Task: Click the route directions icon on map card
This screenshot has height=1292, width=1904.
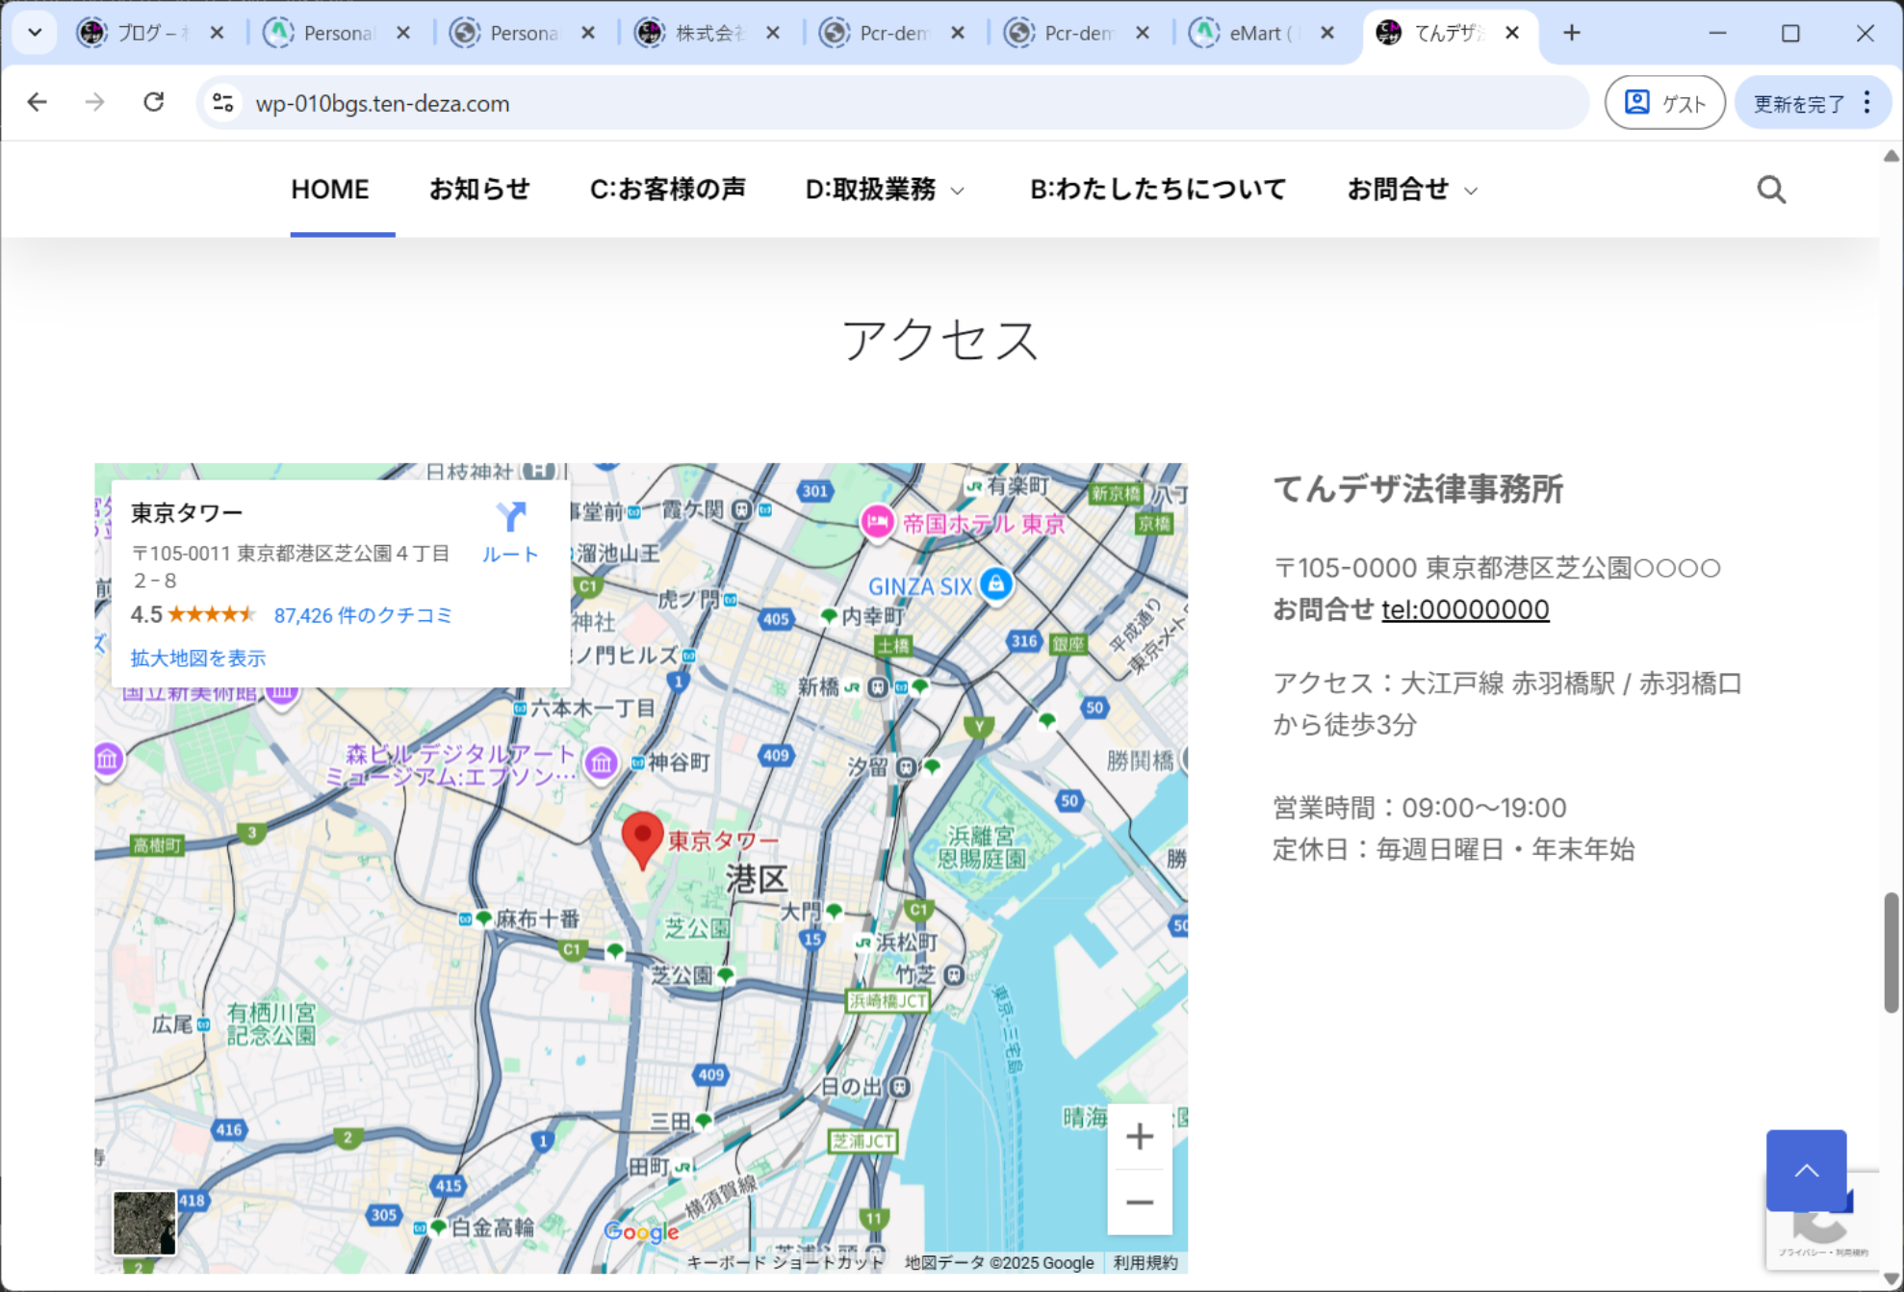Action: [x=510, y=518]
